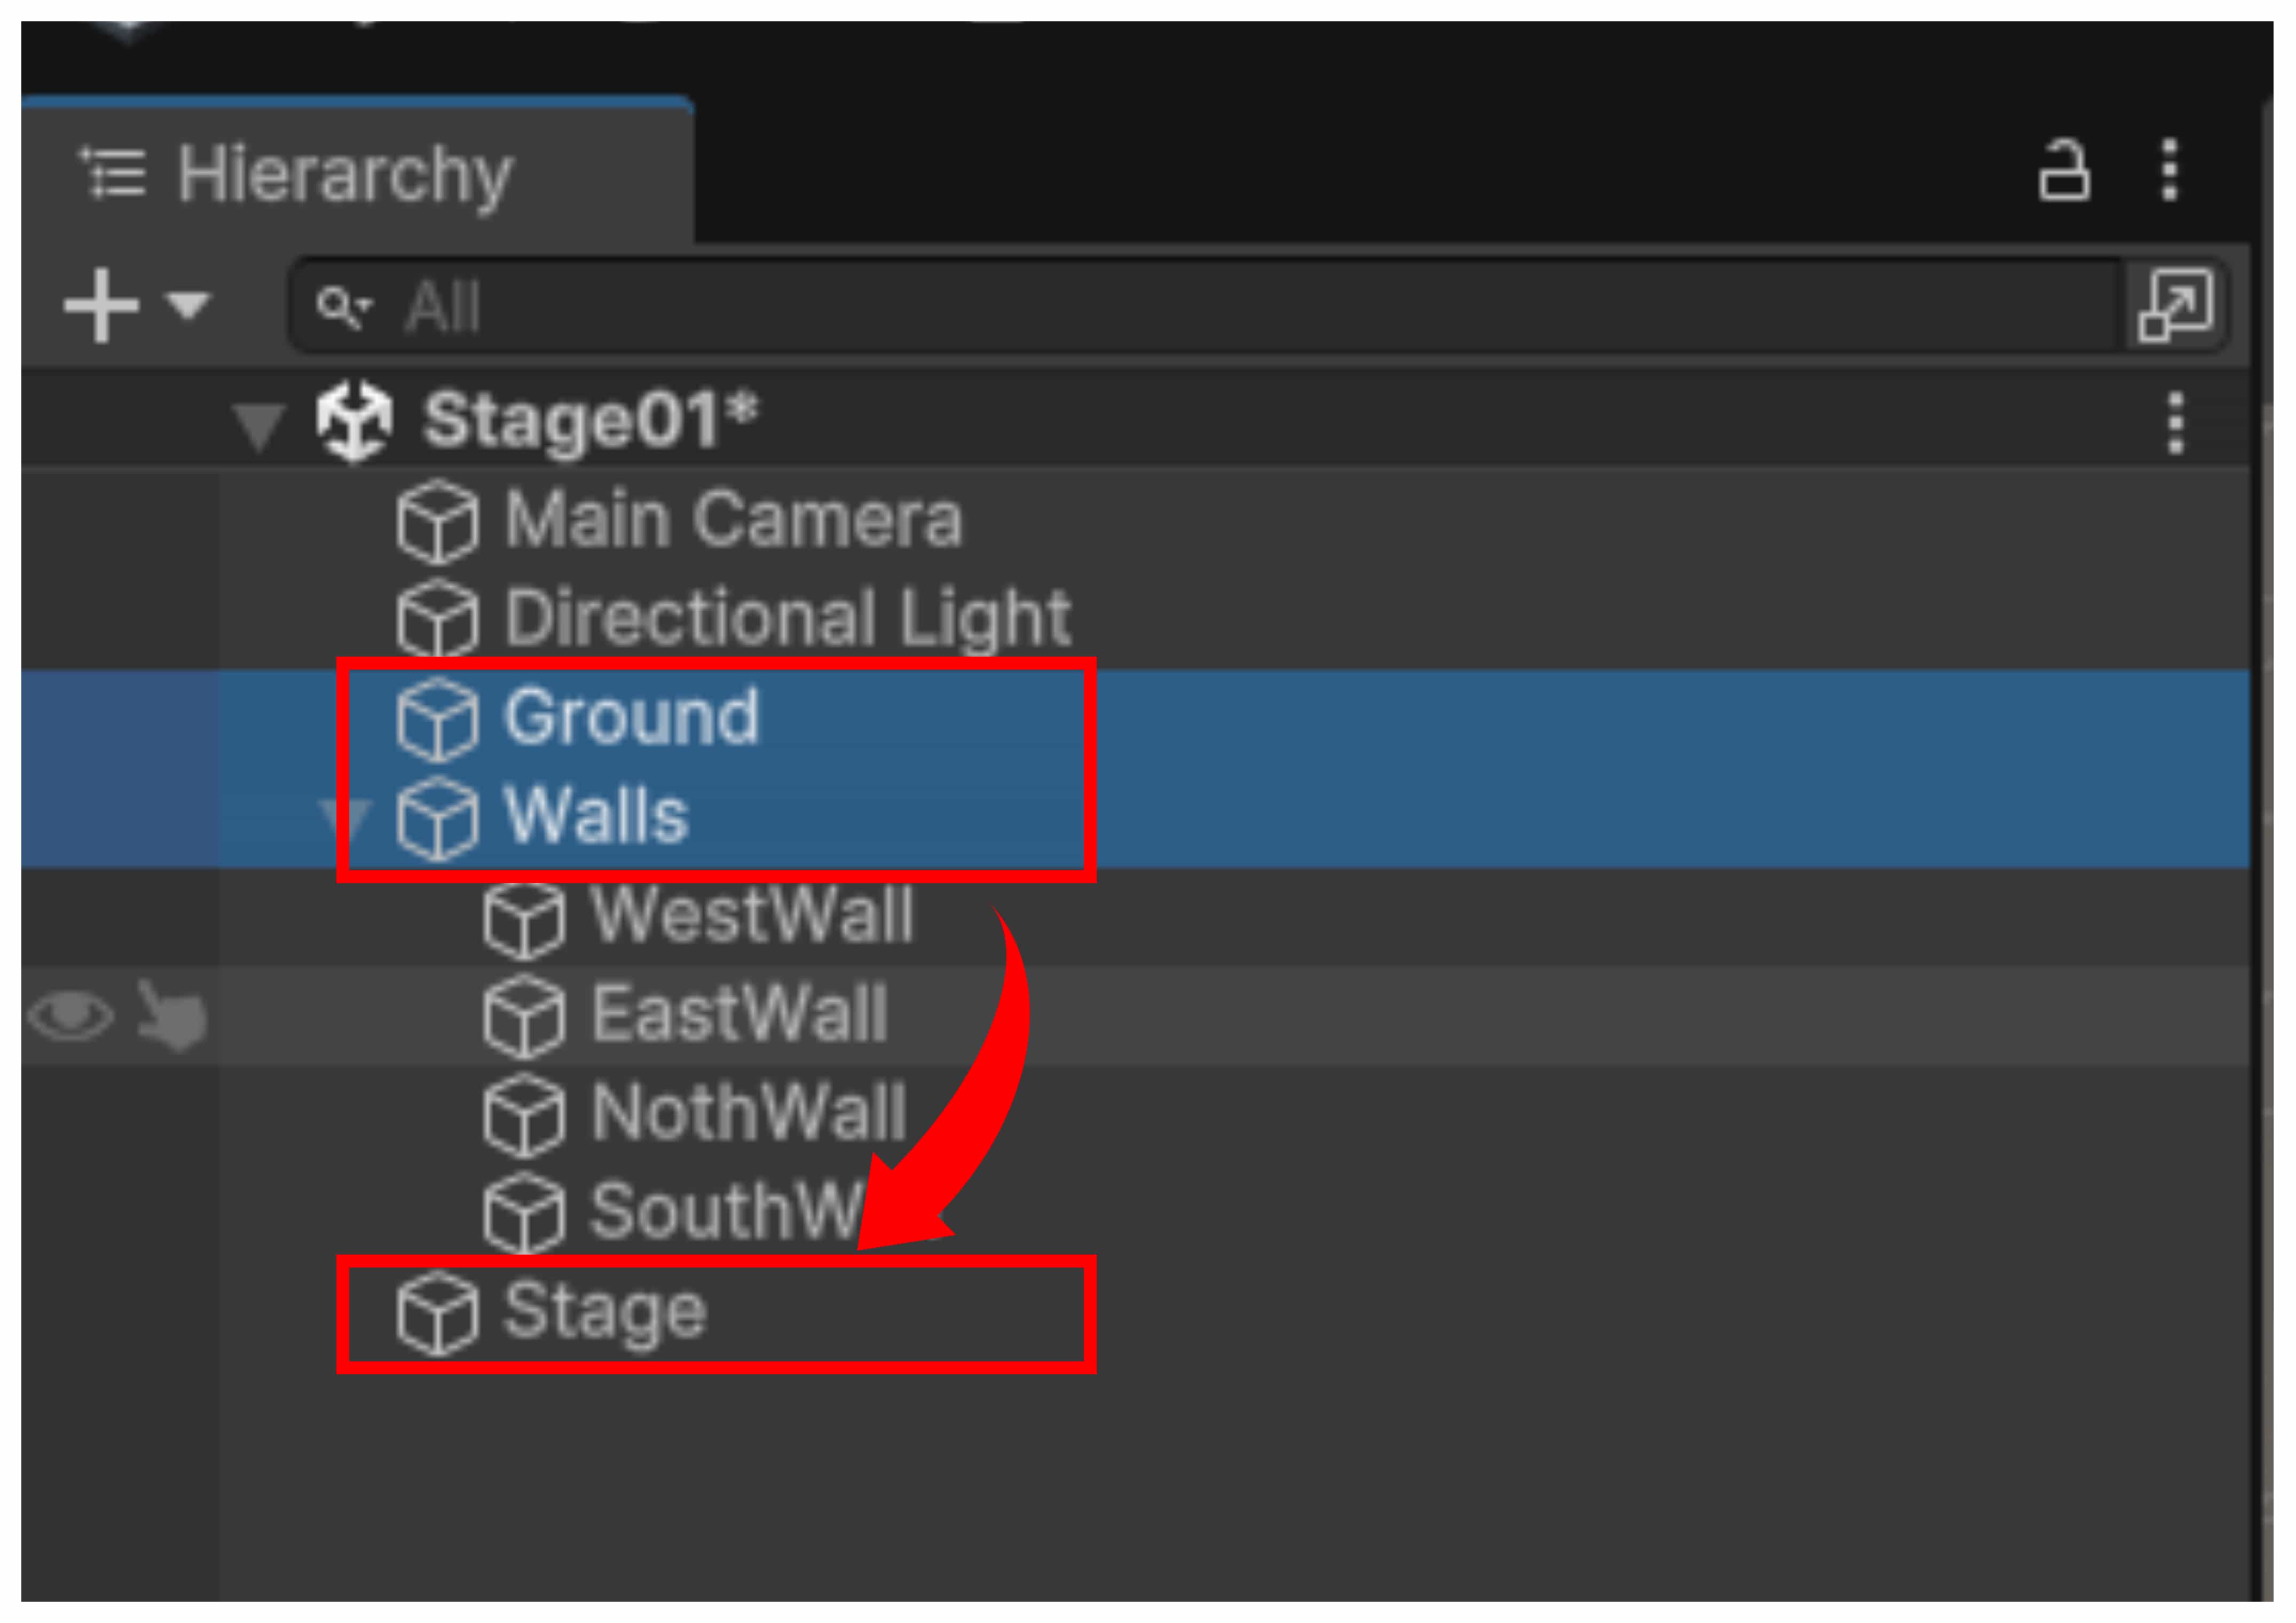Select the Ground object

coord(631,718)
